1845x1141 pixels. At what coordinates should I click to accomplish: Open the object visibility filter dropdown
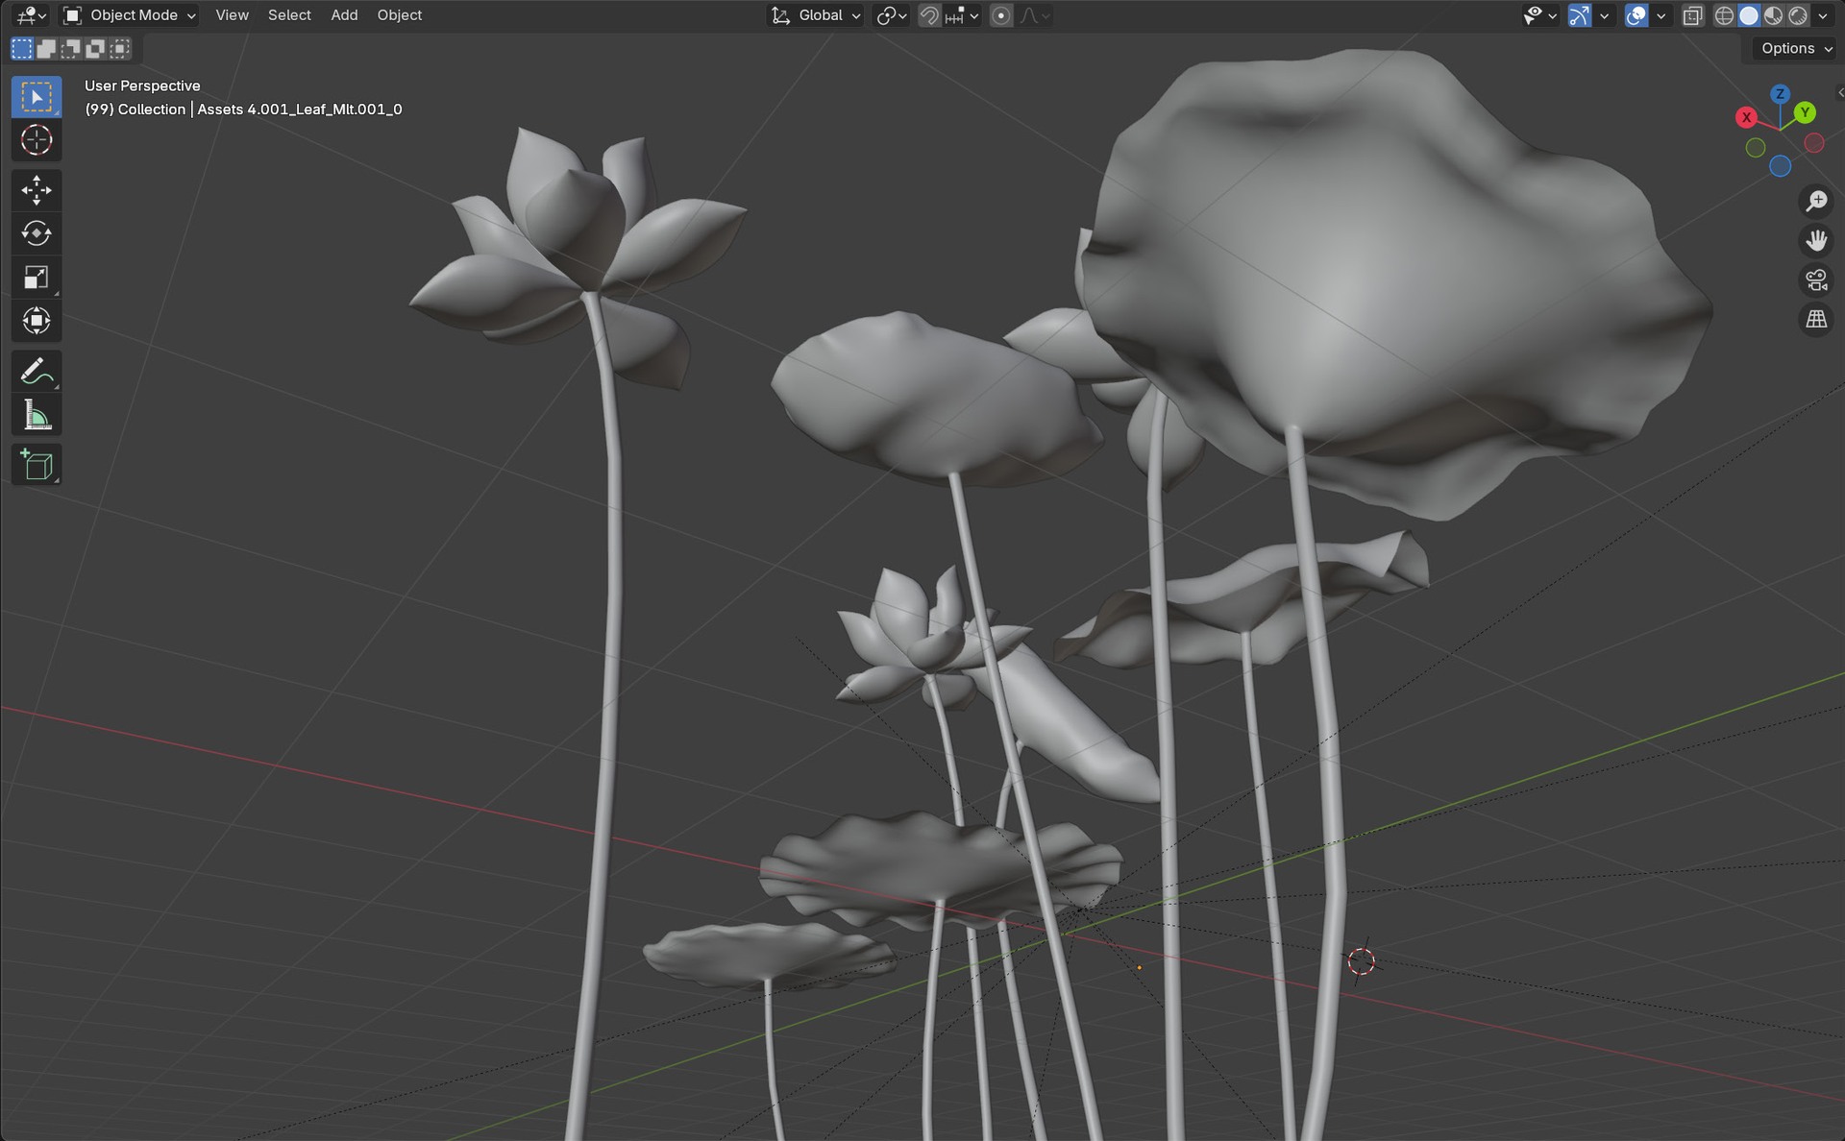click(1539, 15)
